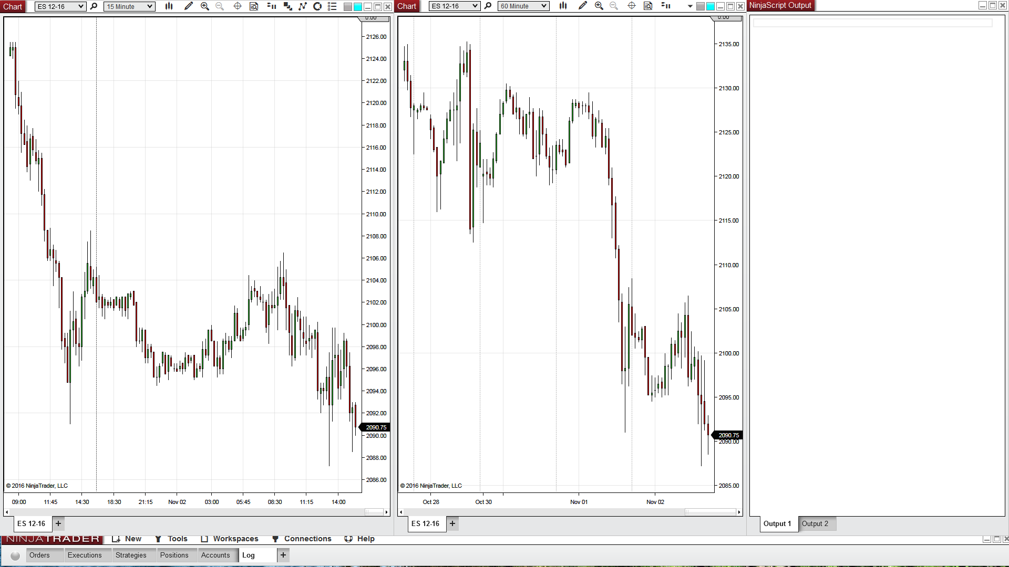Switch to the Output 2 tab

tap(815, 523)
